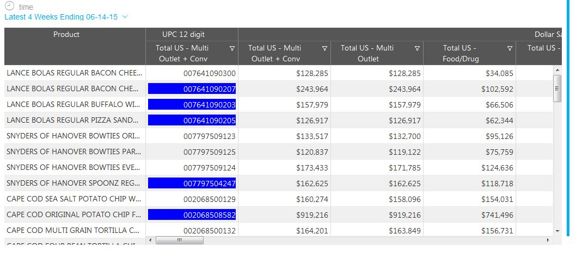The image size is (576, 253).
Task: Open the Latest 4 Weeks Ending 06-14-15 selector
Action: click(61, 17)
